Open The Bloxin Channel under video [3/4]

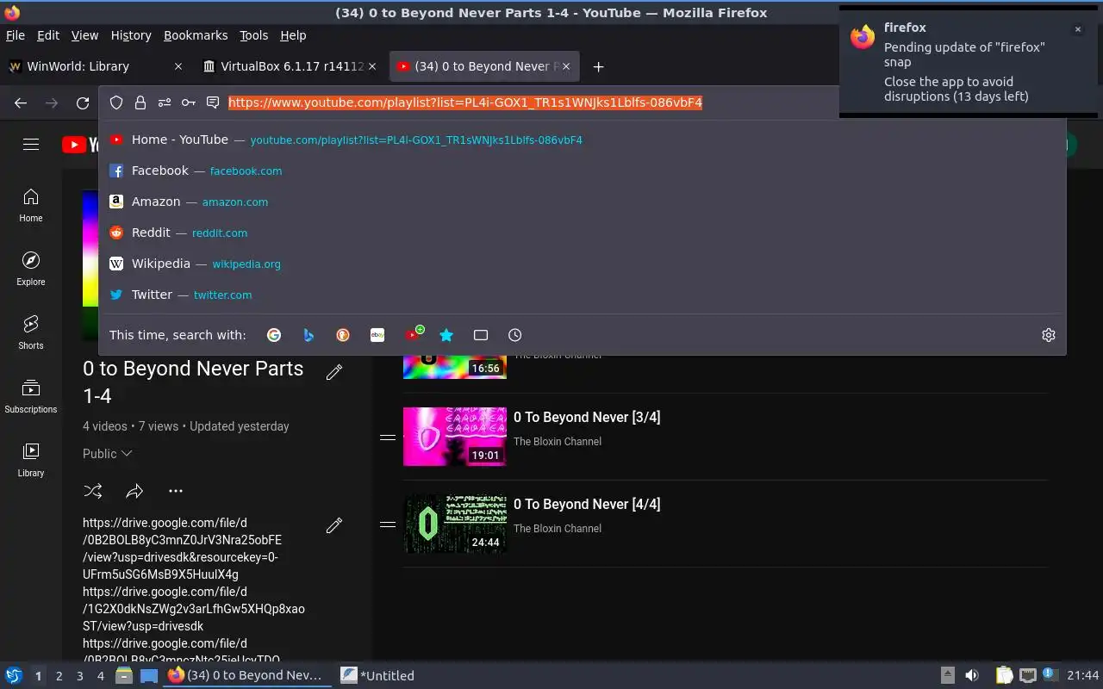[x=558, y=442]
